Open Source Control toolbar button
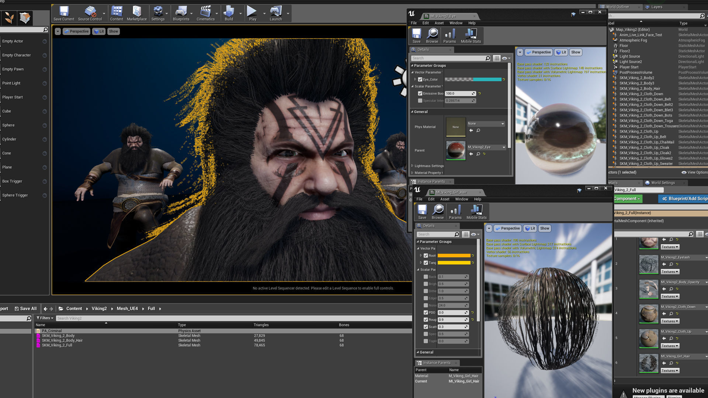Image resolution: width=708 pixels, height=398 pixels. (x=90, y=14)
